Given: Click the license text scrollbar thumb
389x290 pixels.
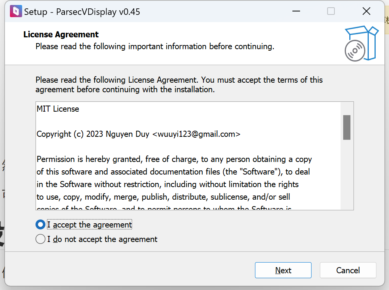Looking at the screenshot, I should tap(347, 127).
